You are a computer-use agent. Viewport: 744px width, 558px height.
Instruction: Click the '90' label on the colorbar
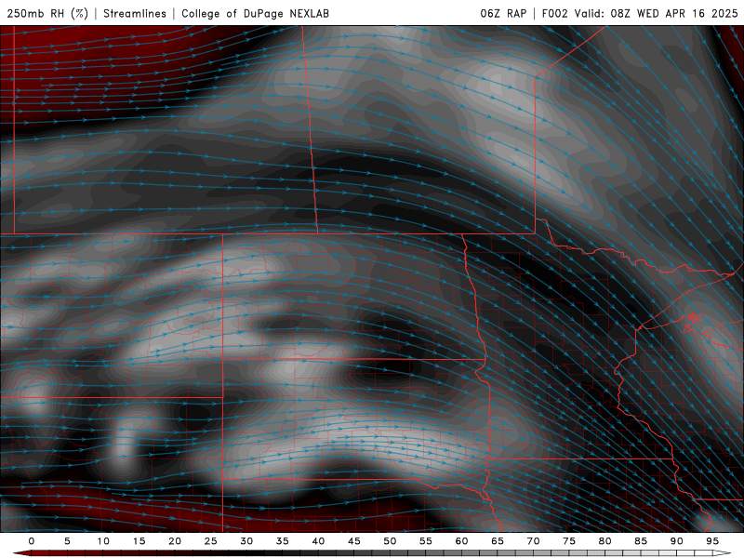click(x=676, y=541)
